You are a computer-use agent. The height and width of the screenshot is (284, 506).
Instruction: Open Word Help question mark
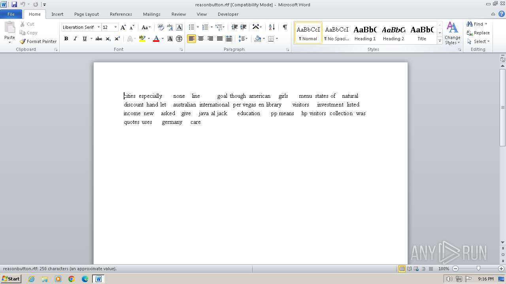(502, 14)
